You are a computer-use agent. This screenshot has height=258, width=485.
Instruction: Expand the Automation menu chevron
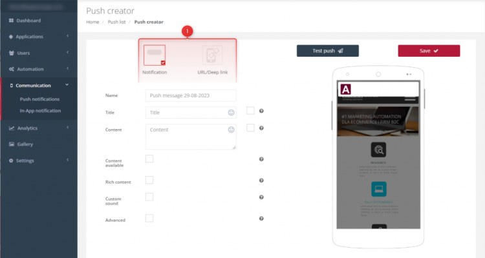click(x=67, y=68)
